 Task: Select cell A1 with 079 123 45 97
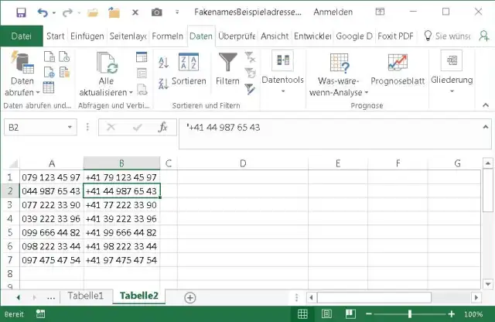(52, 177)
